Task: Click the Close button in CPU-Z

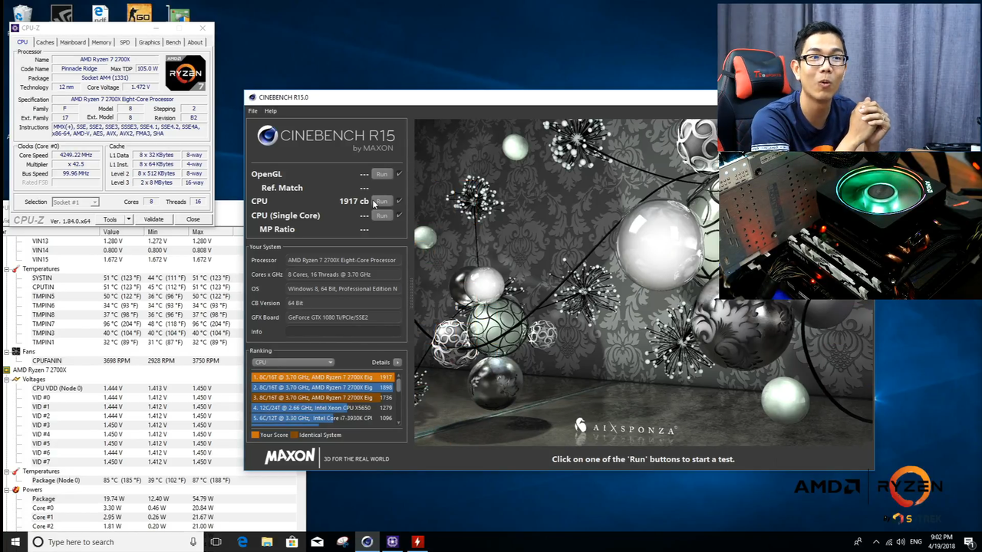Action: pyautogui.click(x=193, y=219)
